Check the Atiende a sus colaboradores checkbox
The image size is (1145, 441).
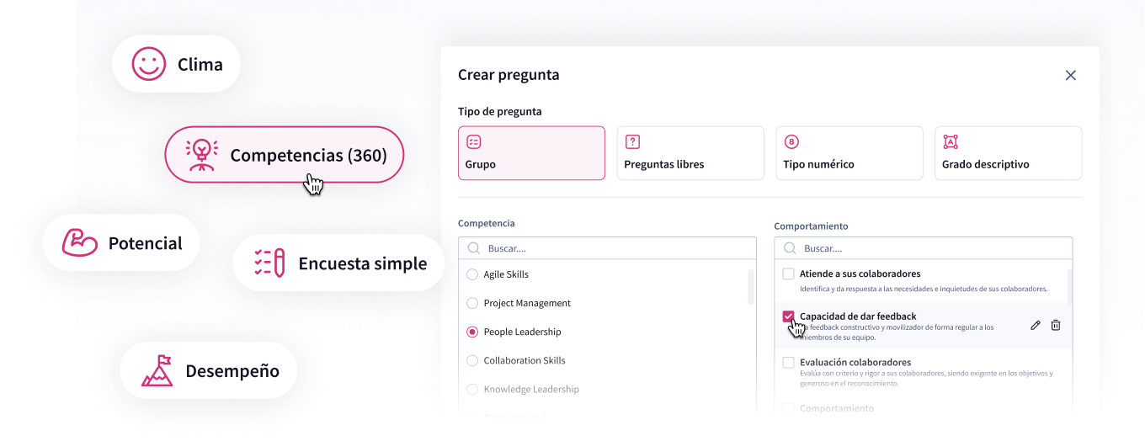tap(789, 274)
